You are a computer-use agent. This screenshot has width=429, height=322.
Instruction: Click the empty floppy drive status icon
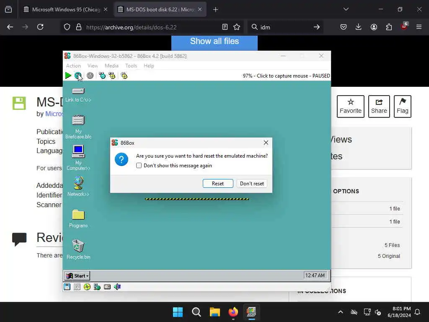pyautogui.click(x=77, y=287)
